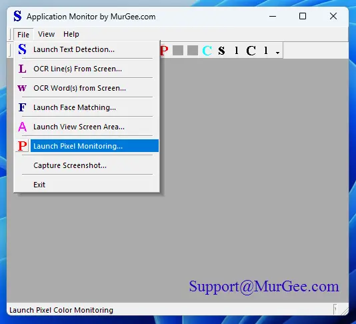Click the cyan C toolbar icon
Viewport: 356px width, 324px height.
(x=207, y=51)
